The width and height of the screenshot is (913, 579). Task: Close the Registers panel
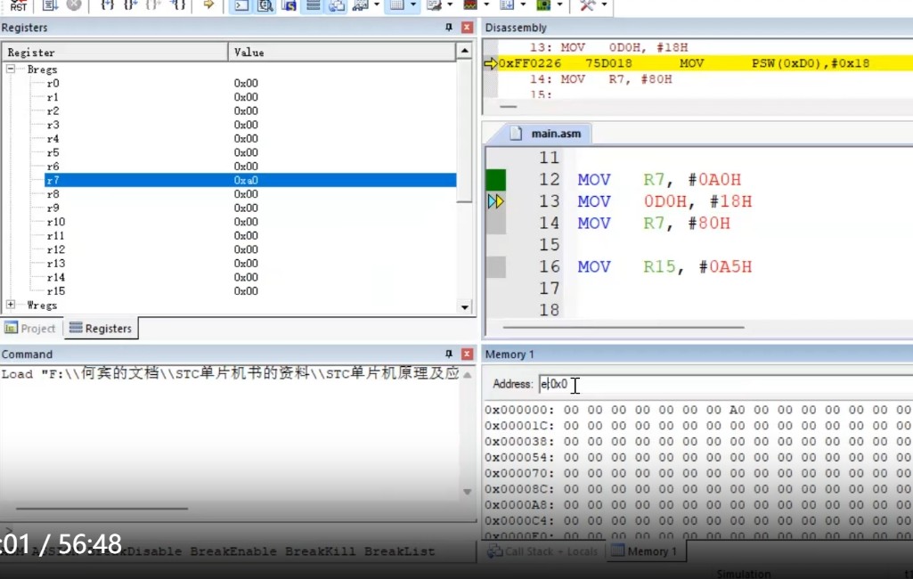(x=466, y=28)
